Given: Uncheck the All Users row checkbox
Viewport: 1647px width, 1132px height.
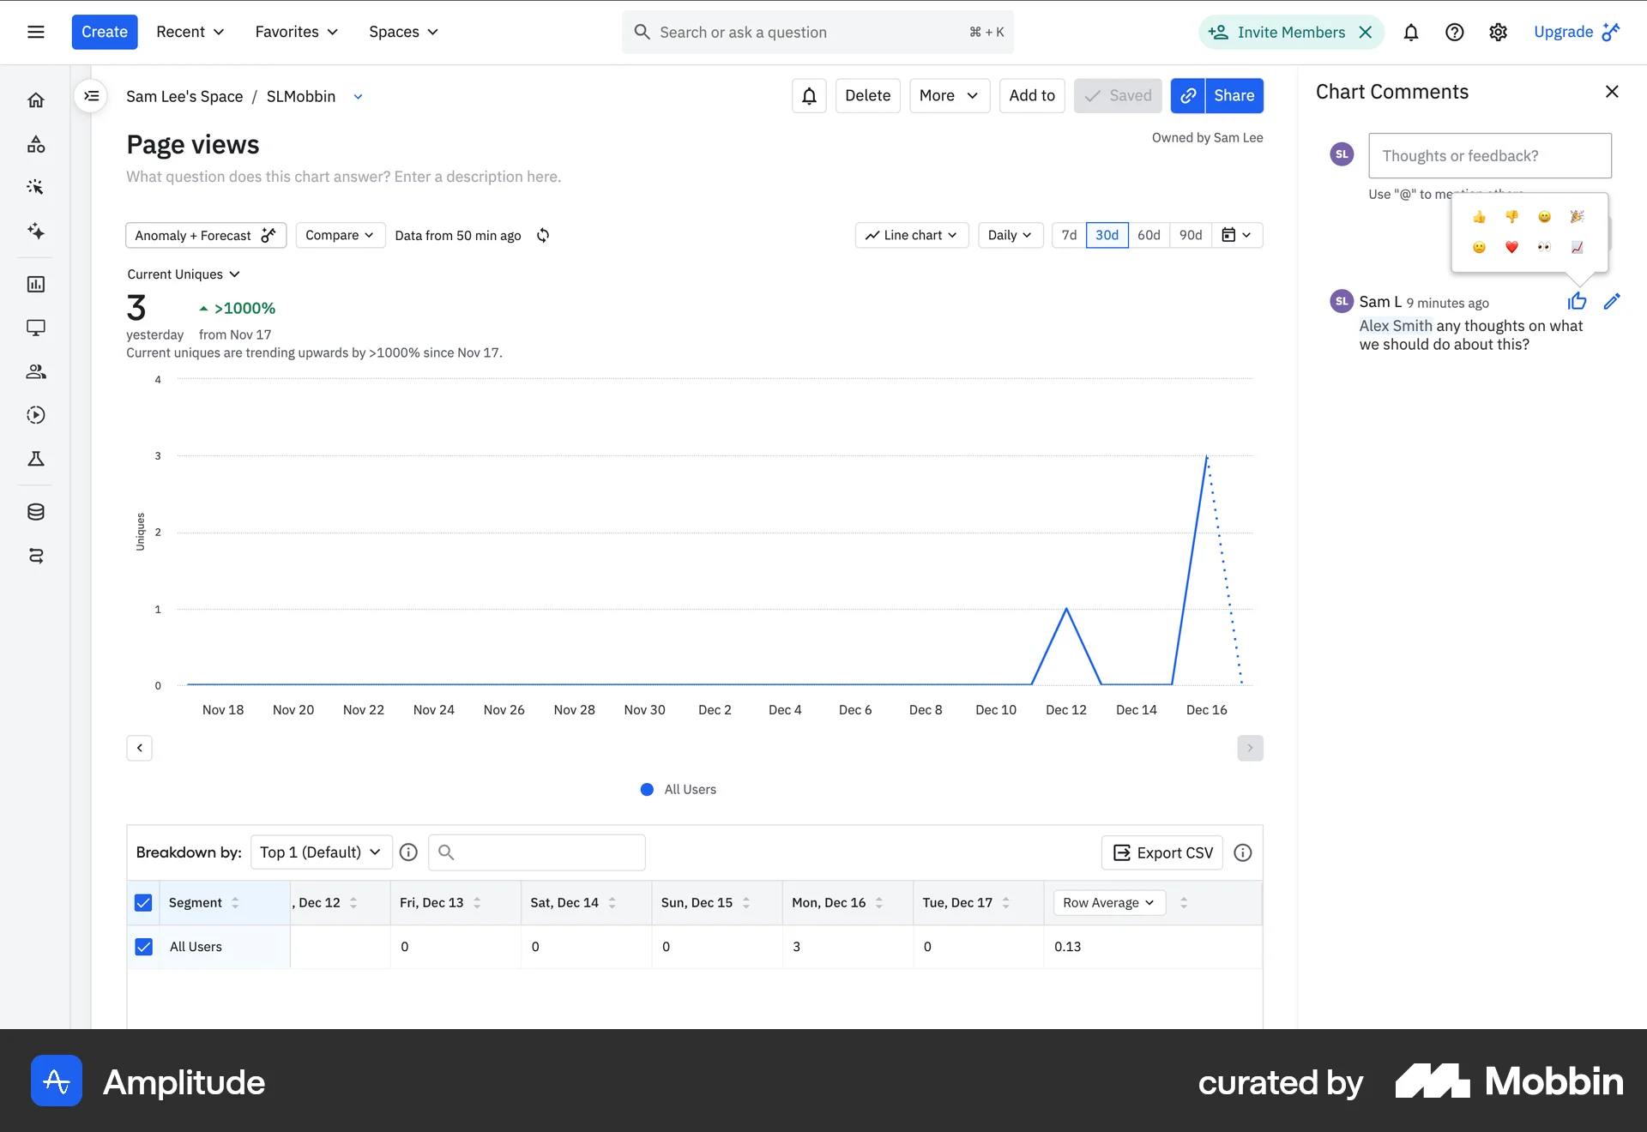Looking at the screenshot, I should (143, 947).
